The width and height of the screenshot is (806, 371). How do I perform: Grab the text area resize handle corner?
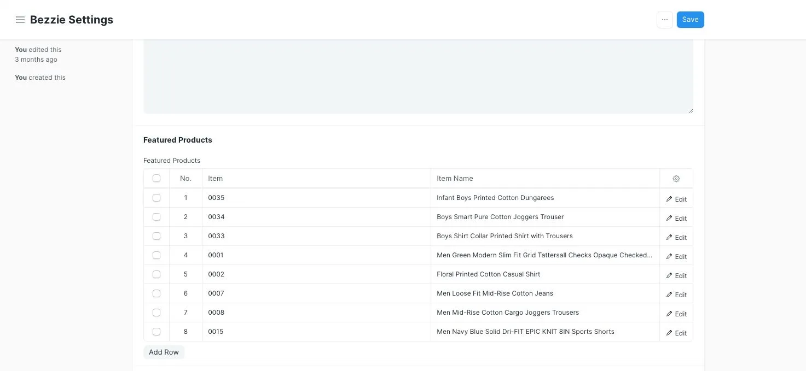(691, 111)
